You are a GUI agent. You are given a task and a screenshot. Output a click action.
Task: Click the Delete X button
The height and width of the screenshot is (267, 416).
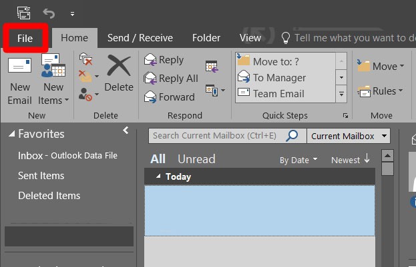(x=119, y=73)
